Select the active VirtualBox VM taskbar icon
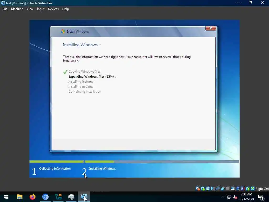 84,197
